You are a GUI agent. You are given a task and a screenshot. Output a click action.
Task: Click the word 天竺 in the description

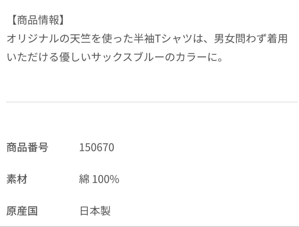tap(80, 39)
